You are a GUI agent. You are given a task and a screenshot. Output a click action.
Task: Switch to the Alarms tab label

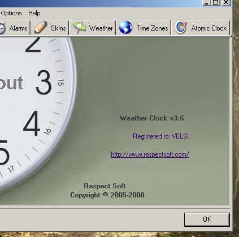tap(18, 28)
